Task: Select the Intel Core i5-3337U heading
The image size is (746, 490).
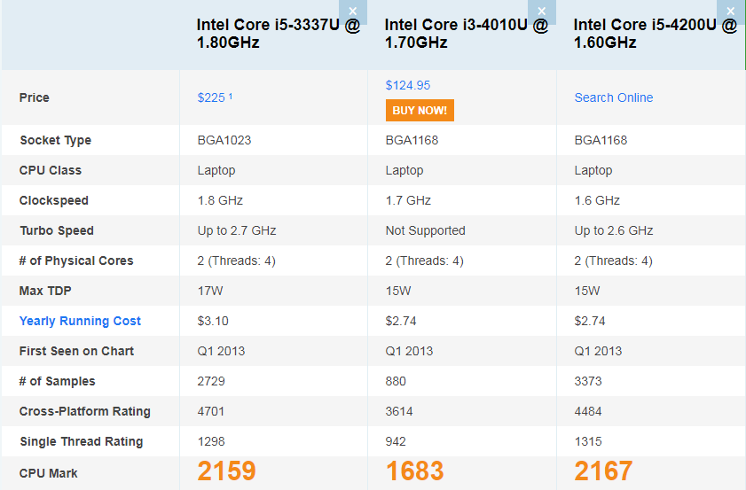Action: coord(278,34)
